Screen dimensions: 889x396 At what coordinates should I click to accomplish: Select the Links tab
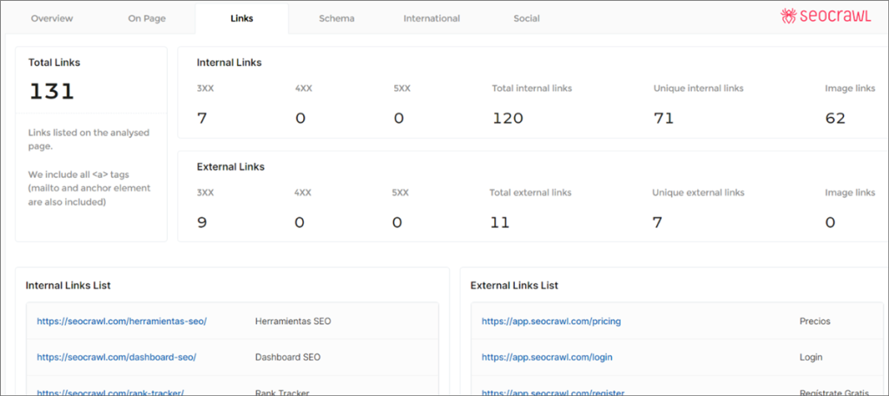click(241, 18)
